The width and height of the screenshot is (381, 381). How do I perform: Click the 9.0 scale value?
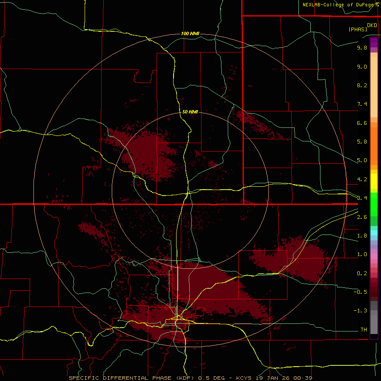click(362, 66)
